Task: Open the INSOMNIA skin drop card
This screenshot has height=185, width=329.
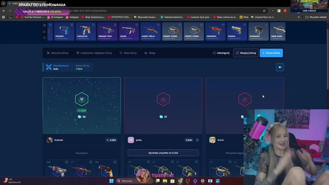Action: click(215, 31)
